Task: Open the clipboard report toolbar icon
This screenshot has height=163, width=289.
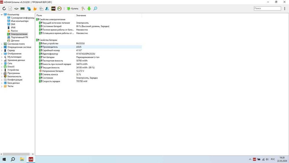Action: click(41, 8)
